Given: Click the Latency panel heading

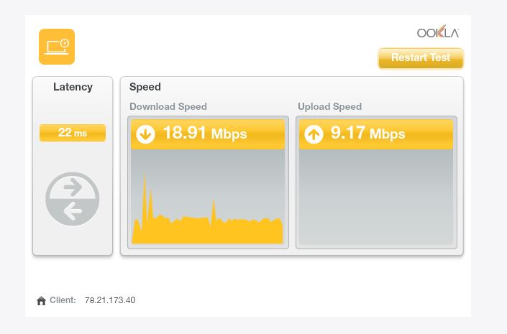Looking at the screenshot, I should click(x=73, y=87).
